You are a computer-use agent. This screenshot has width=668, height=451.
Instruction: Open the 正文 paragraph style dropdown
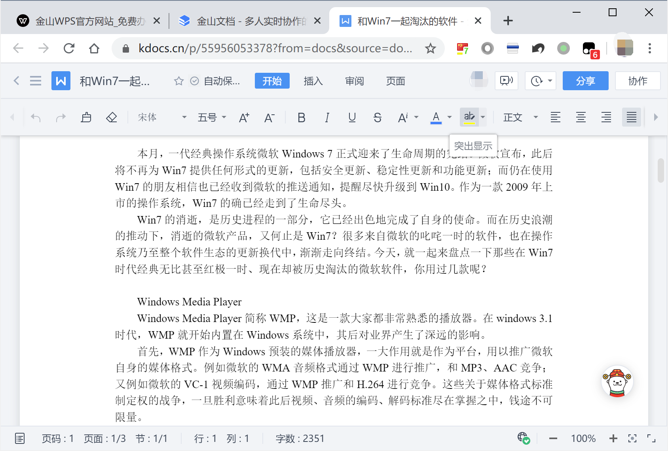tap(520, 117)
